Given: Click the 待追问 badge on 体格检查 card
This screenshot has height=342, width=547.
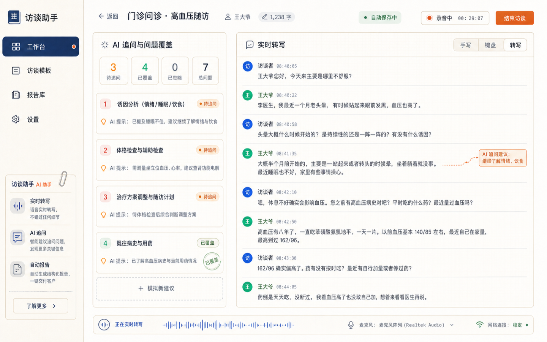Looking at the screenshot, I should 208,150.
